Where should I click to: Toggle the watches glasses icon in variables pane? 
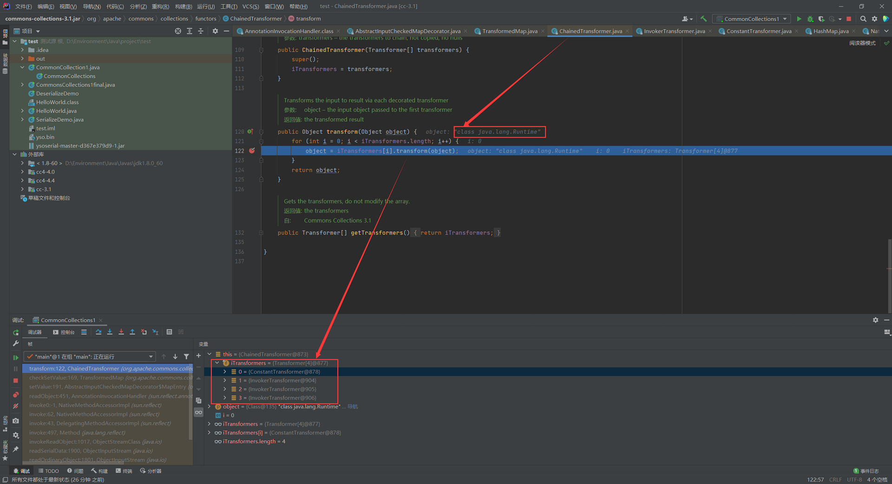[x=198, y=412]
